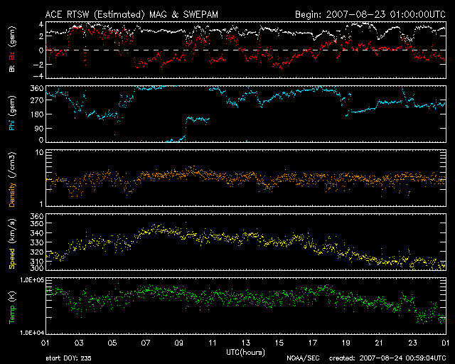The height and width of the screenshot is (364, 455).
Task: Click the '(K)' temperature unit label
Action: (x=12, y=296)
